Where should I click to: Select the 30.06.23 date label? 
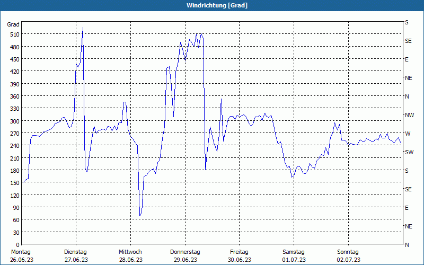coord(240,260)
